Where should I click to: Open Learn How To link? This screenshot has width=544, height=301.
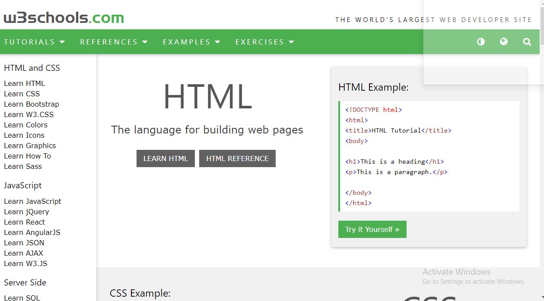[27, 156]
